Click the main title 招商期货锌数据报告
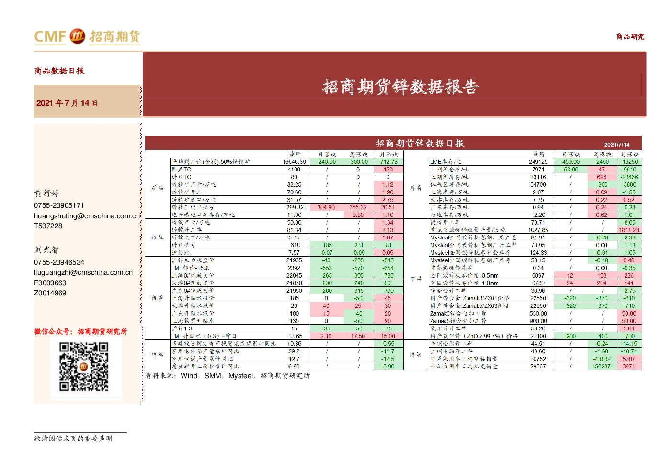This screenshot has height=475, width=672. point(400,87)
